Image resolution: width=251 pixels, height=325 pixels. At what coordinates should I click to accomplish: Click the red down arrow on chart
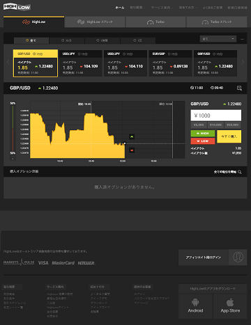coord(132,150)
